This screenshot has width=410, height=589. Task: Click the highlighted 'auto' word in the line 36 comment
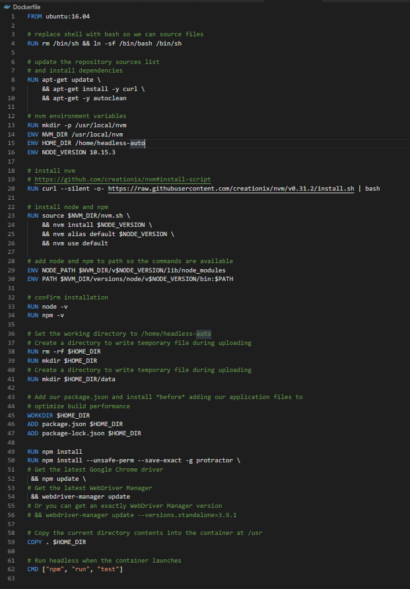coord(203,334)
